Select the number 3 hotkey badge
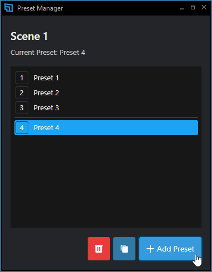The image size is (212, 272). 22,107
